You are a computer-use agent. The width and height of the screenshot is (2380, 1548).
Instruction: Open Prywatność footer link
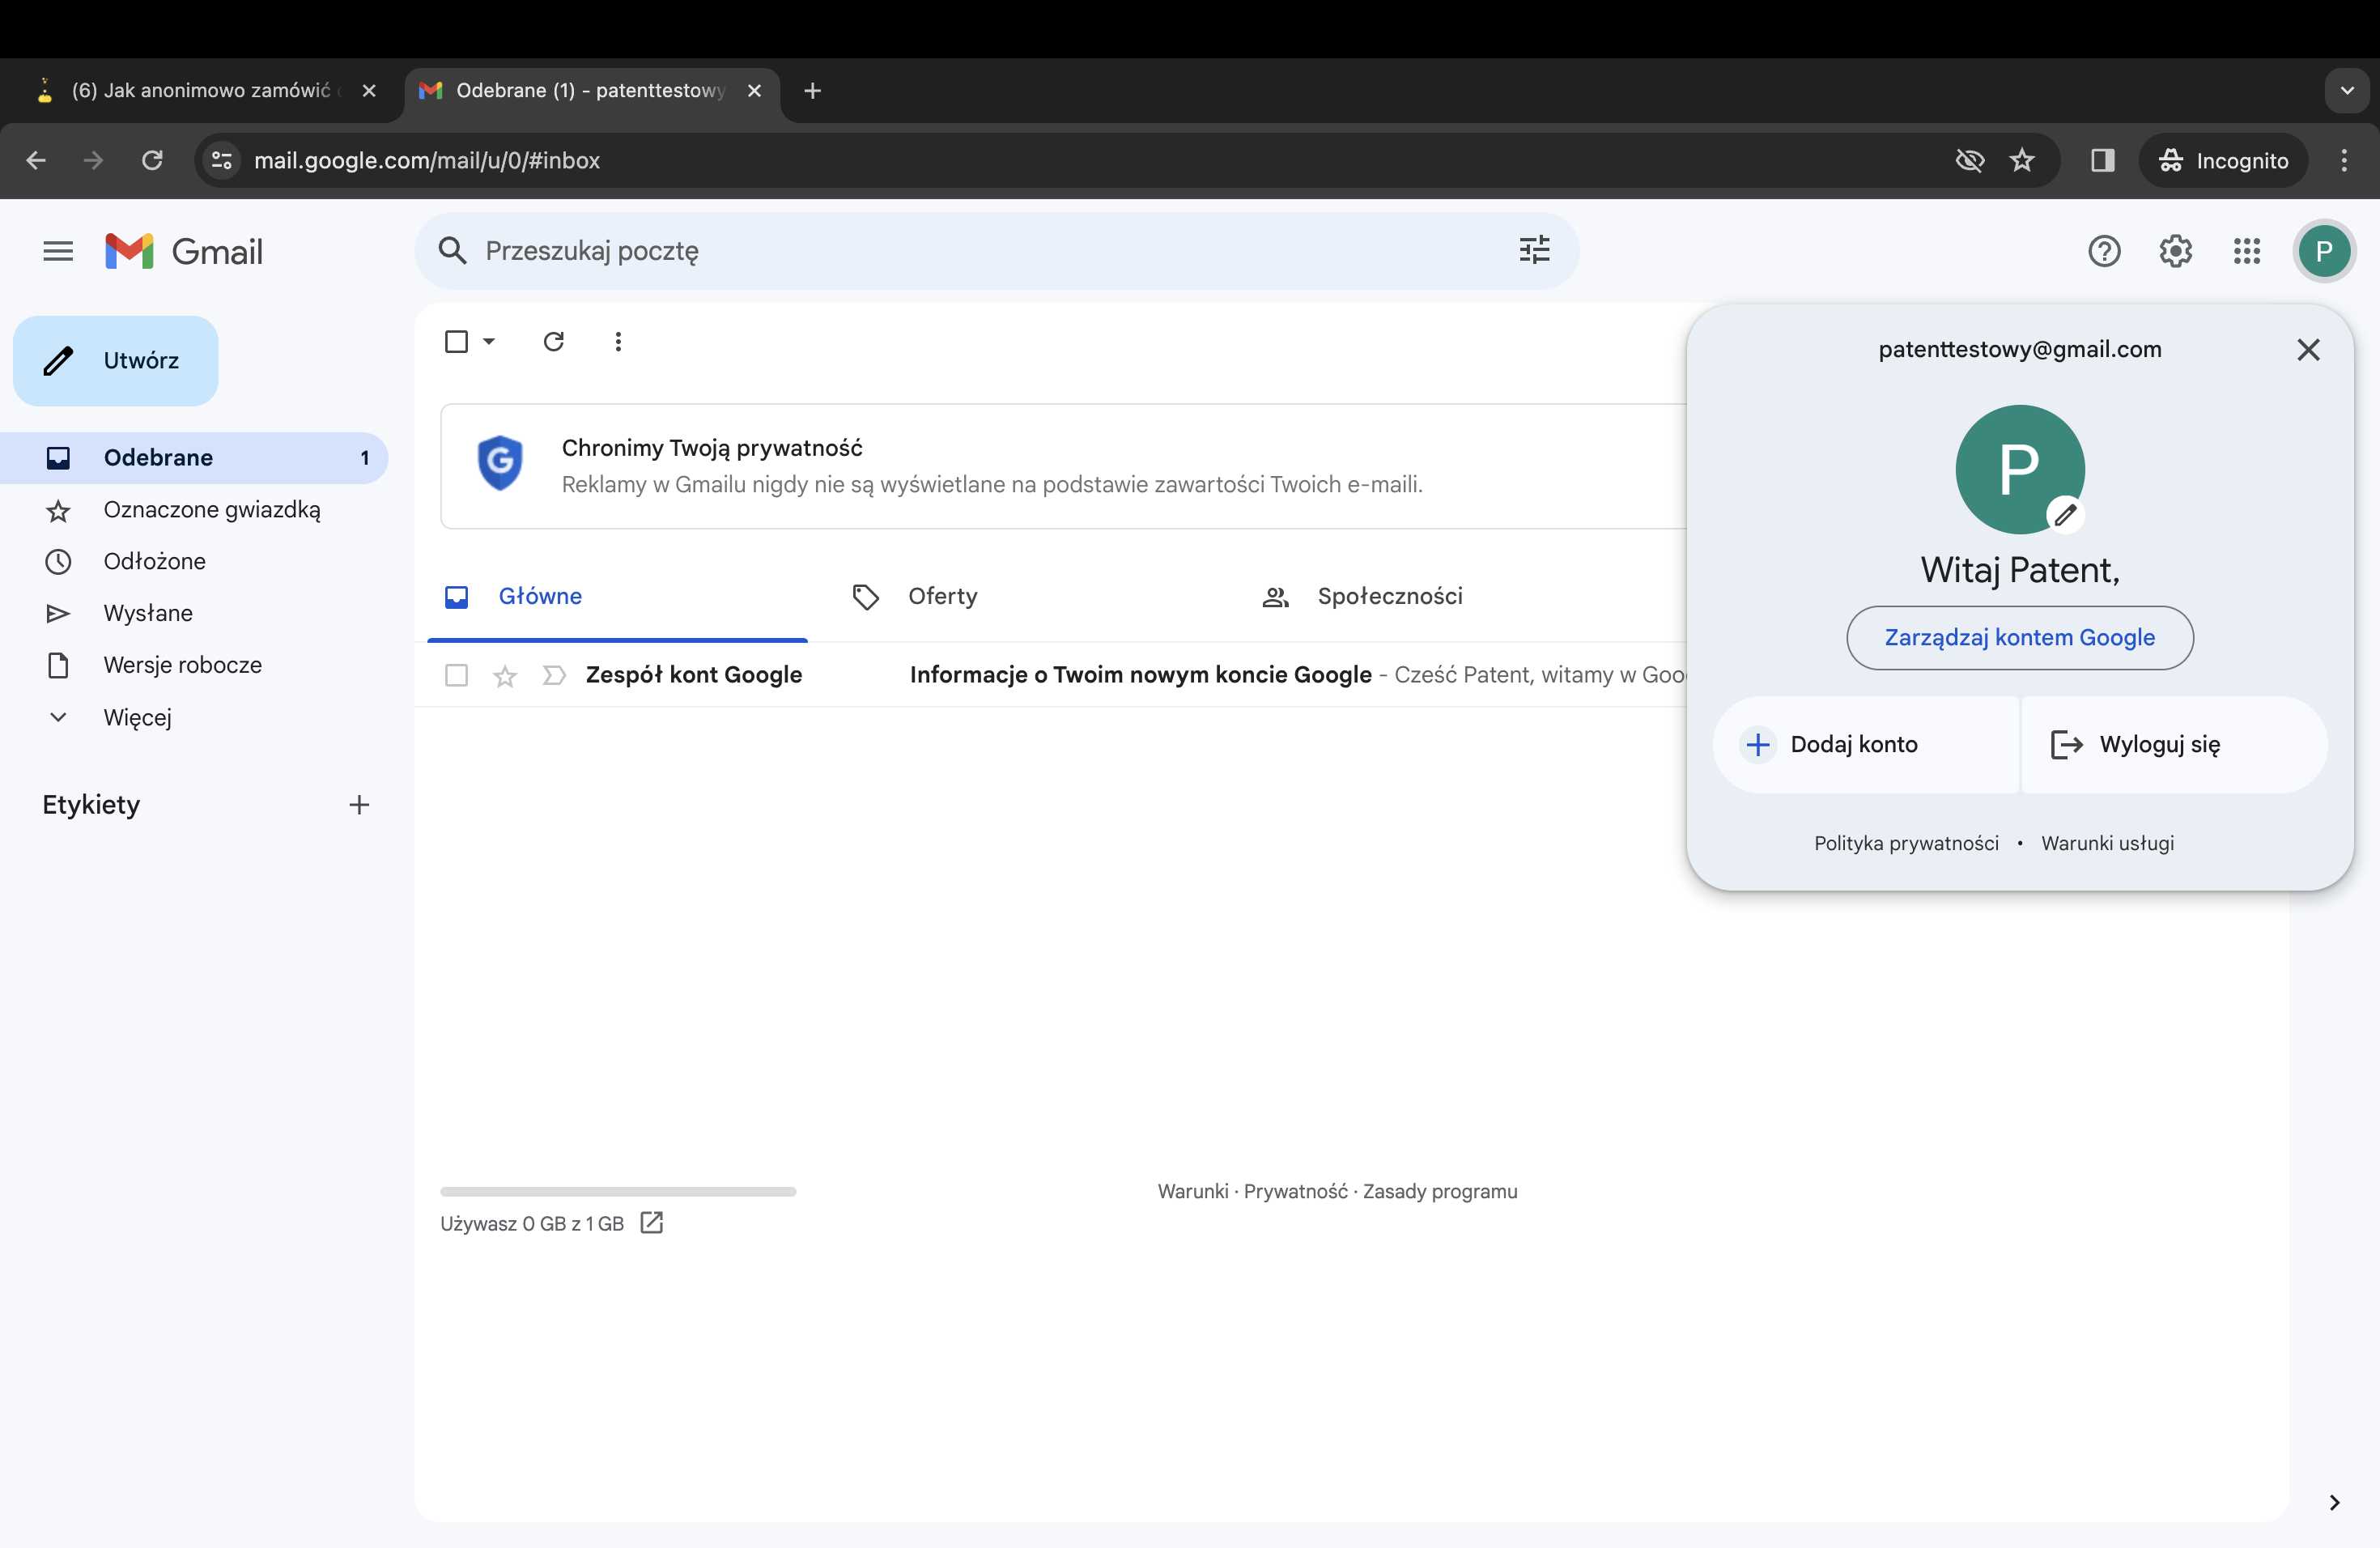pyautogui.click(x=1295, y=1191)
